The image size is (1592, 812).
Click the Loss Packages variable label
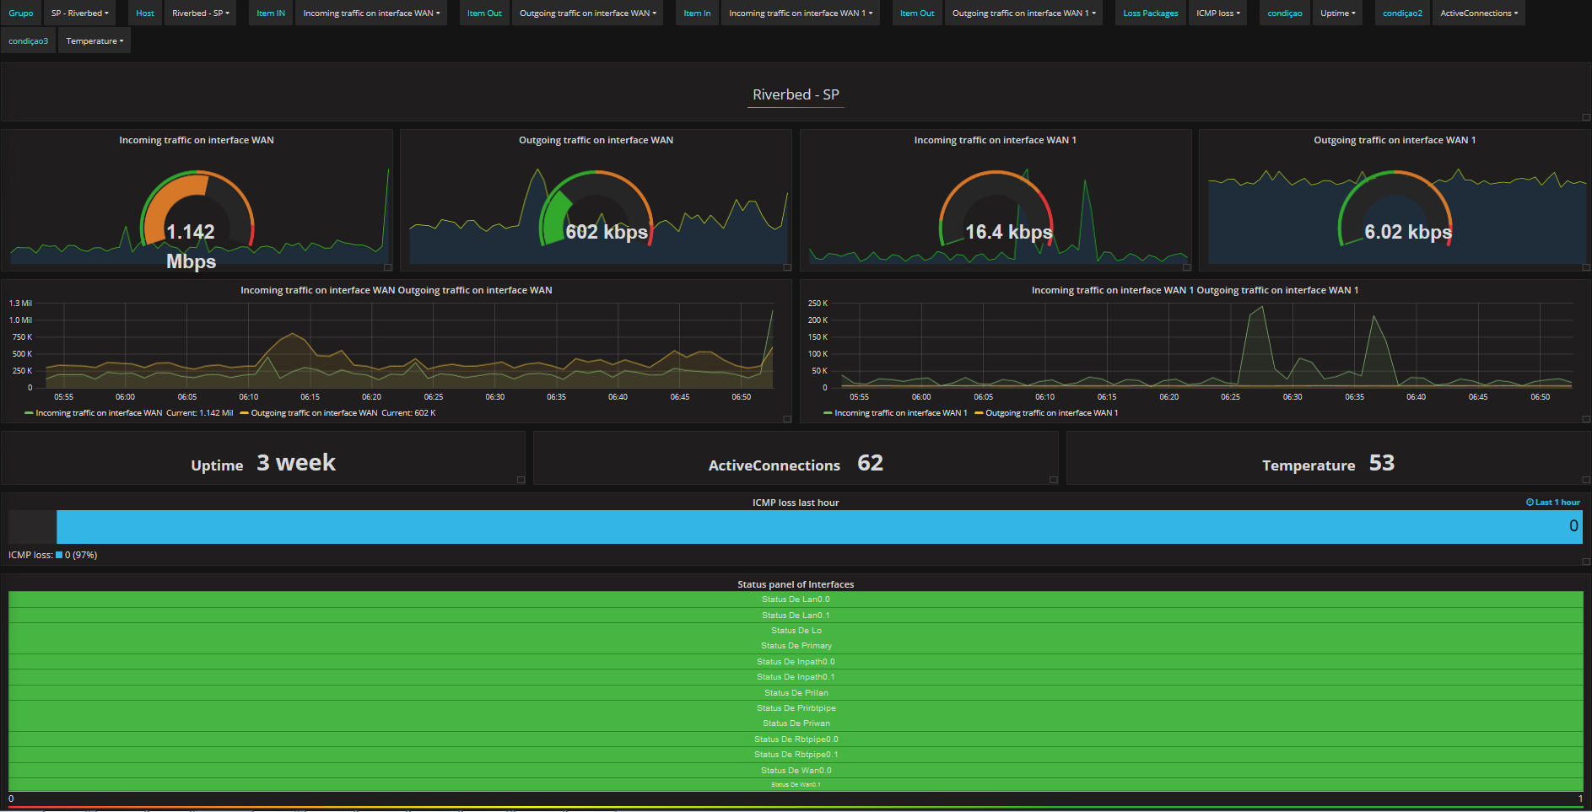coord(1151,13)
